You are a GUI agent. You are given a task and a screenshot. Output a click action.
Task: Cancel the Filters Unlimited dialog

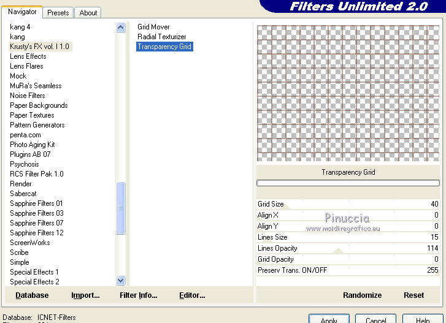(x=375, y=319)
